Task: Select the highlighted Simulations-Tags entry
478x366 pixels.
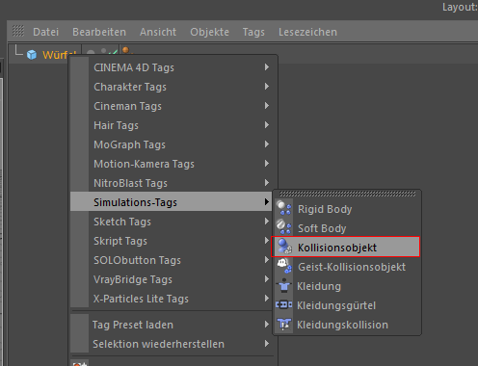Action: (172, 201)
